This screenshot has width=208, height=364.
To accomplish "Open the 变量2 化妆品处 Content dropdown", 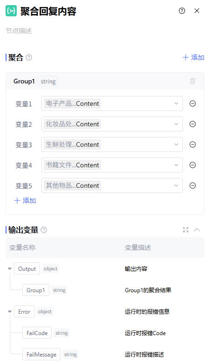I will click(112, 124).
